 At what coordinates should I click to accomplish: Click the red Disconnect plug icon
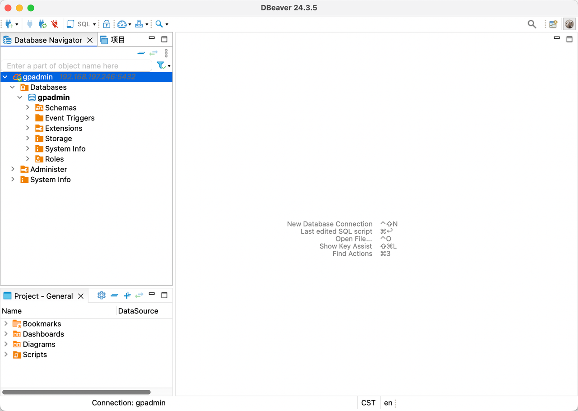tap(55, 24)
